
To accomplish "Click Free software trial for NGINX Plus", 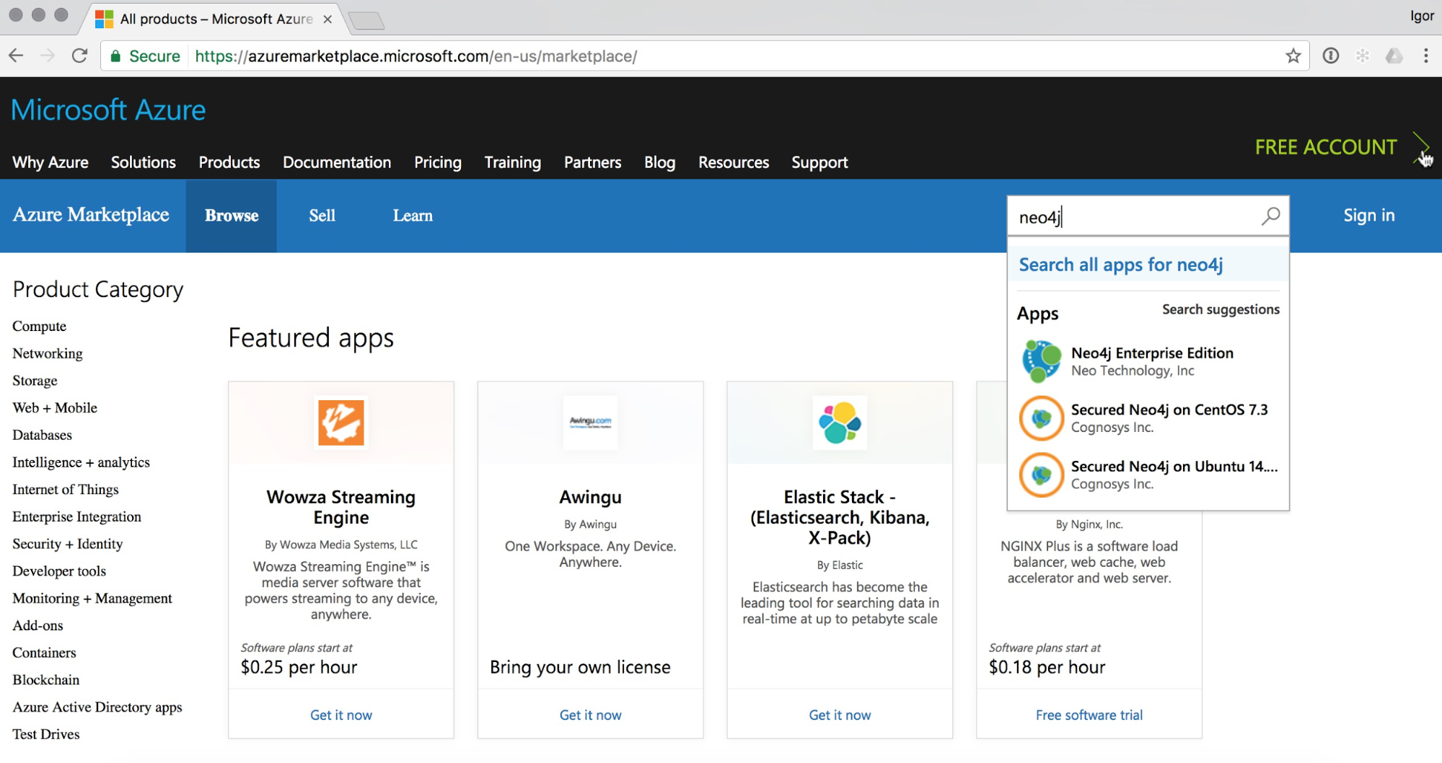I will [x=1089, y=715].
